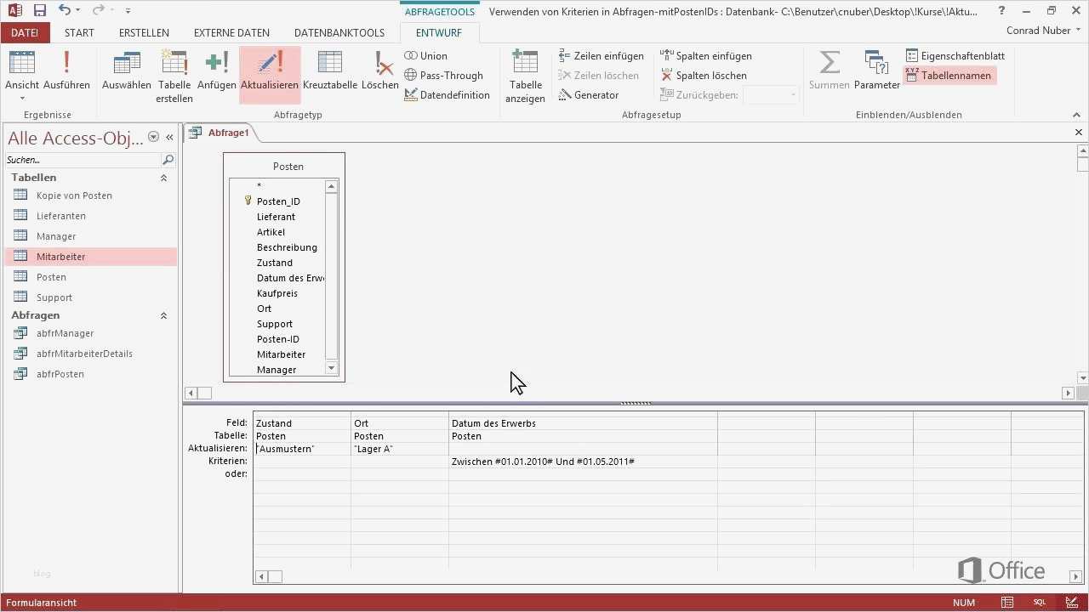Run the query with Ausführen
Viewport: 1089px width, 612px height.
pyautogui.click(x=66, y=71)
